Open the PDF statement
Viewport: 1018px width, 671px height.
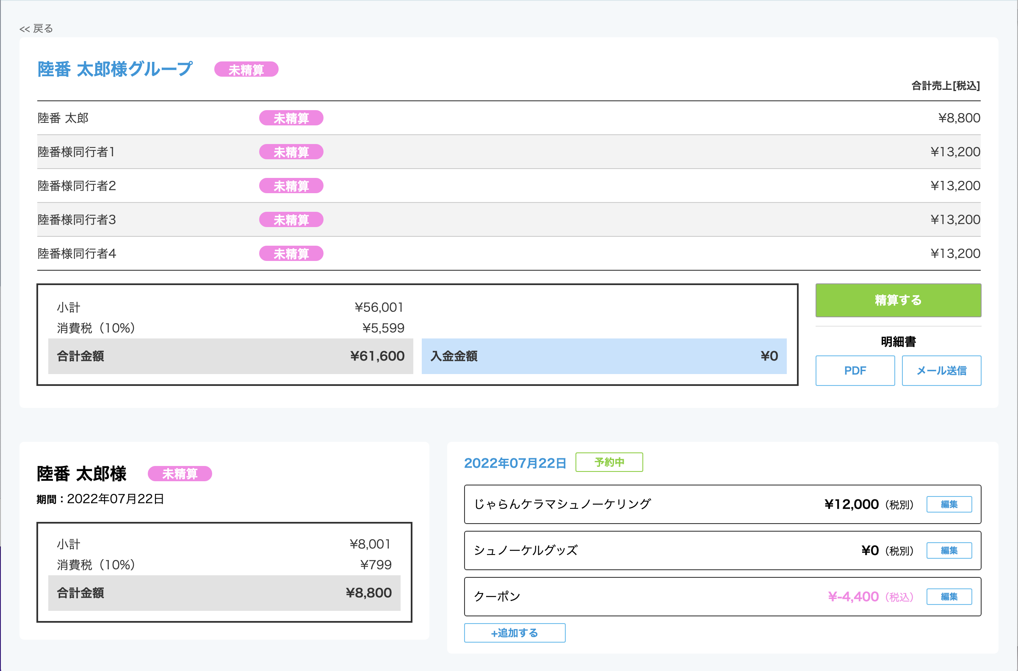tap(855, 371)
